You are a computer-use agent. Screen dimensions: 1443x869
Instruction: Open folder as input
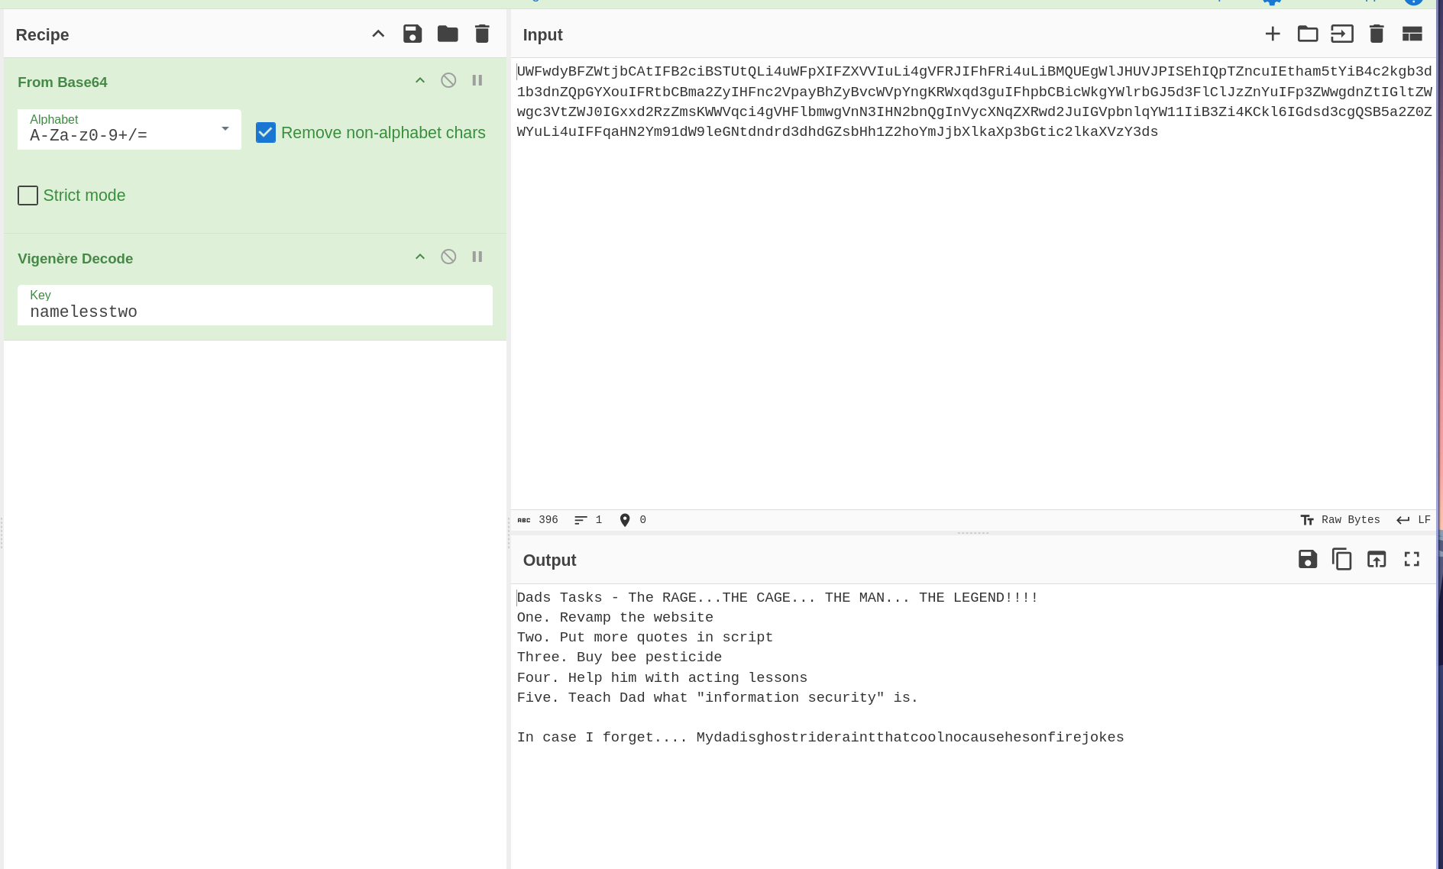[x=1308, y=34]
